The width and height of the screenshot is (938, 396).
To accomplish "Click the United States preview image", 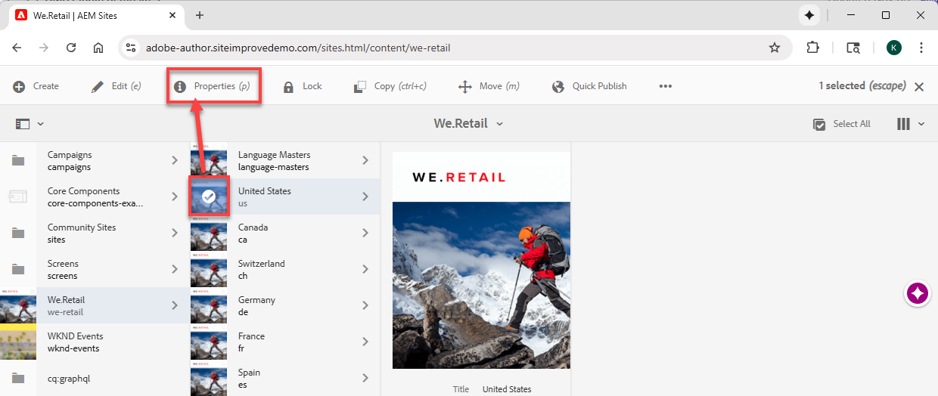I will (481, 261).
